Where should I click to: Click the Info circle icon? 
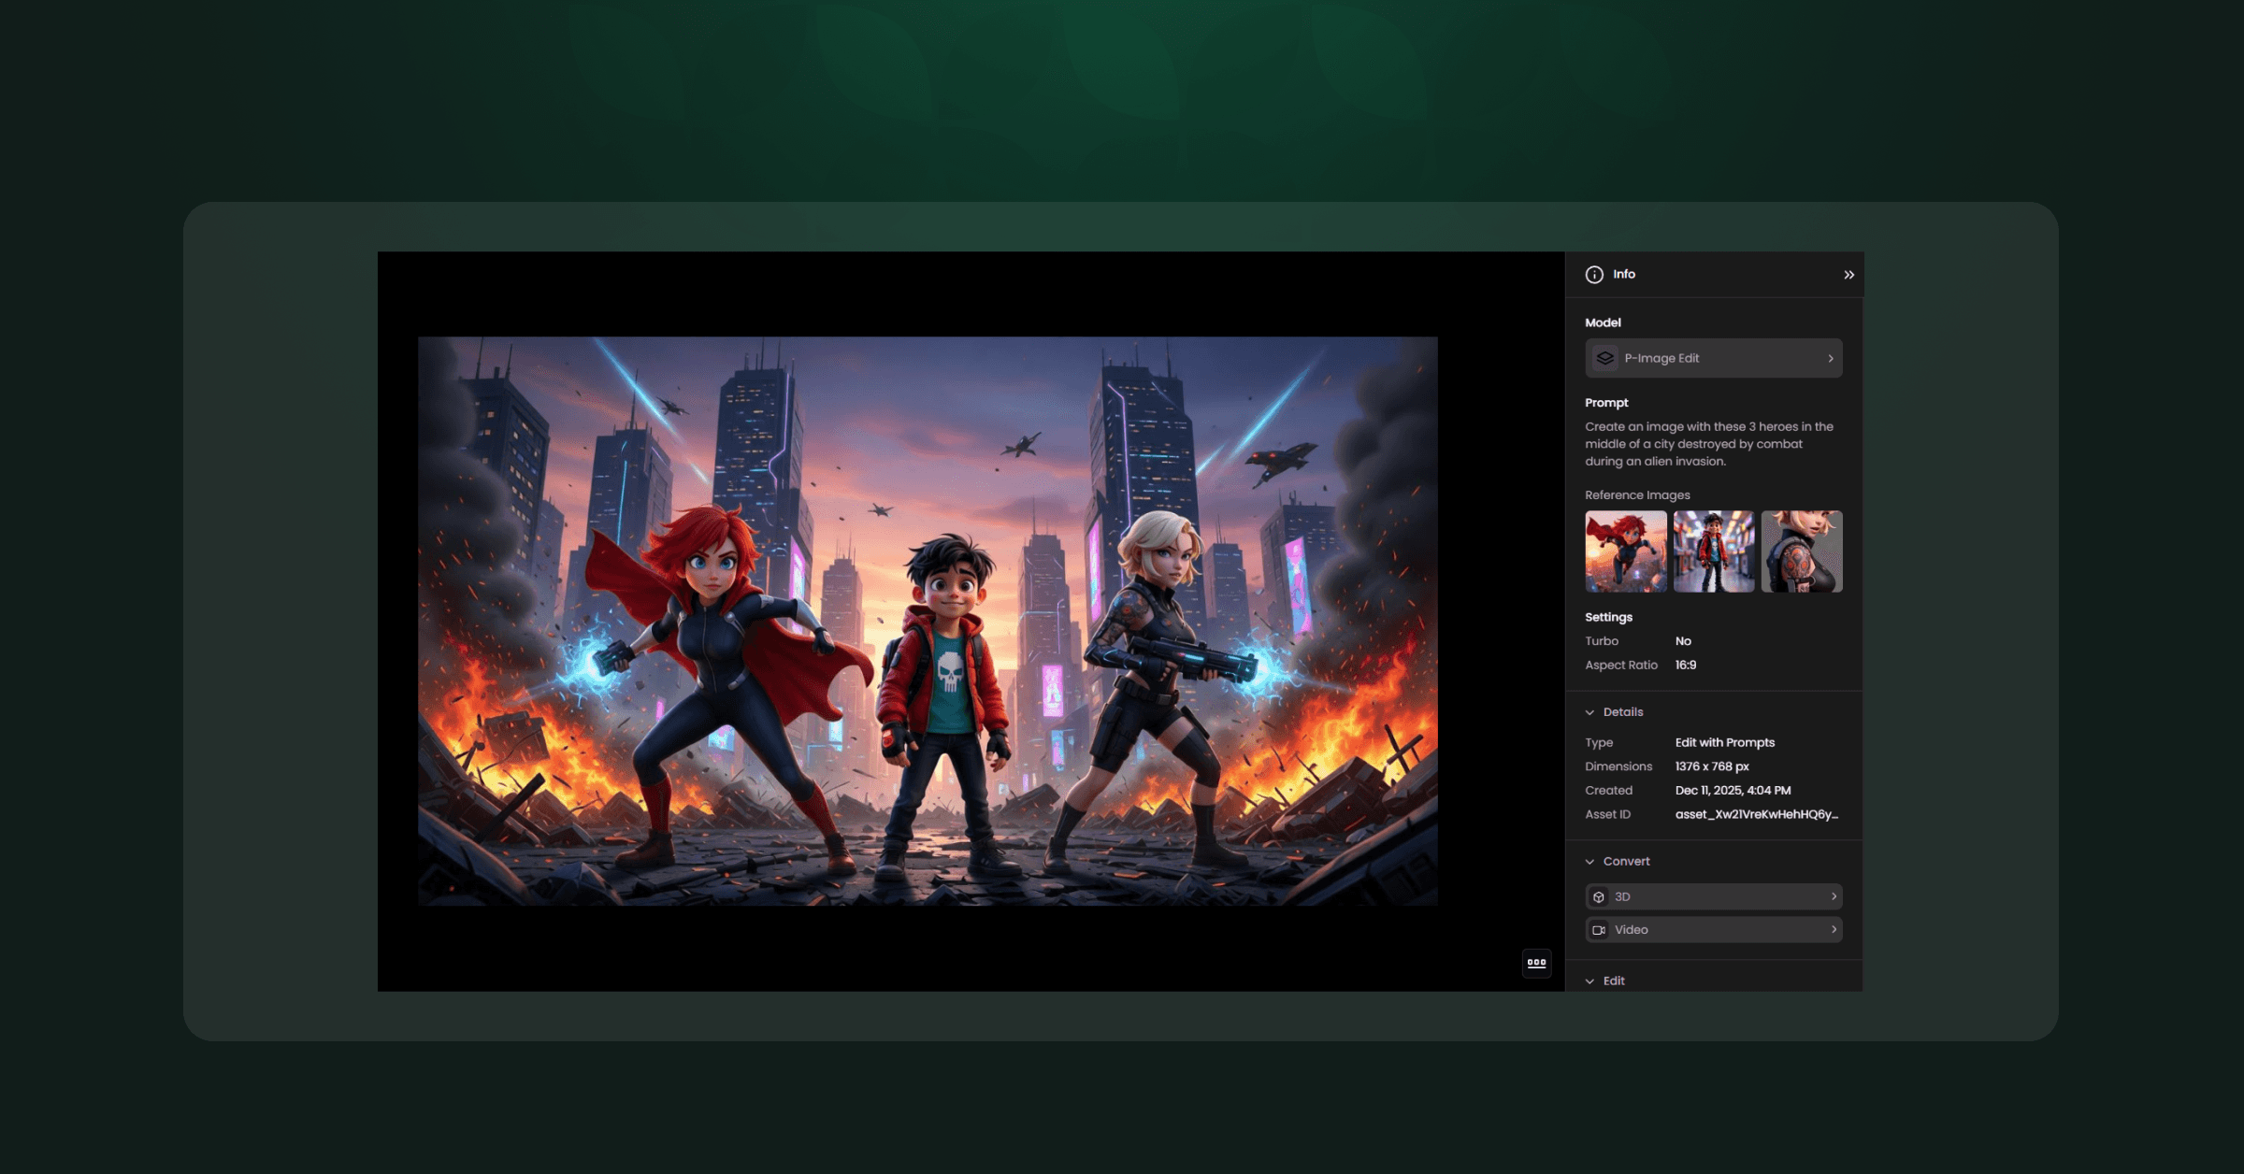click(x=1594, y=275)
